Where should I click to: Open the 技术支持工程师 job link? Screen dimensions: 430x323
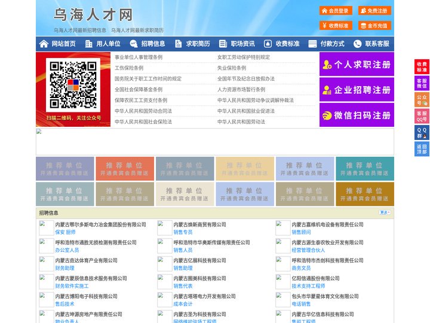point(308,286)
